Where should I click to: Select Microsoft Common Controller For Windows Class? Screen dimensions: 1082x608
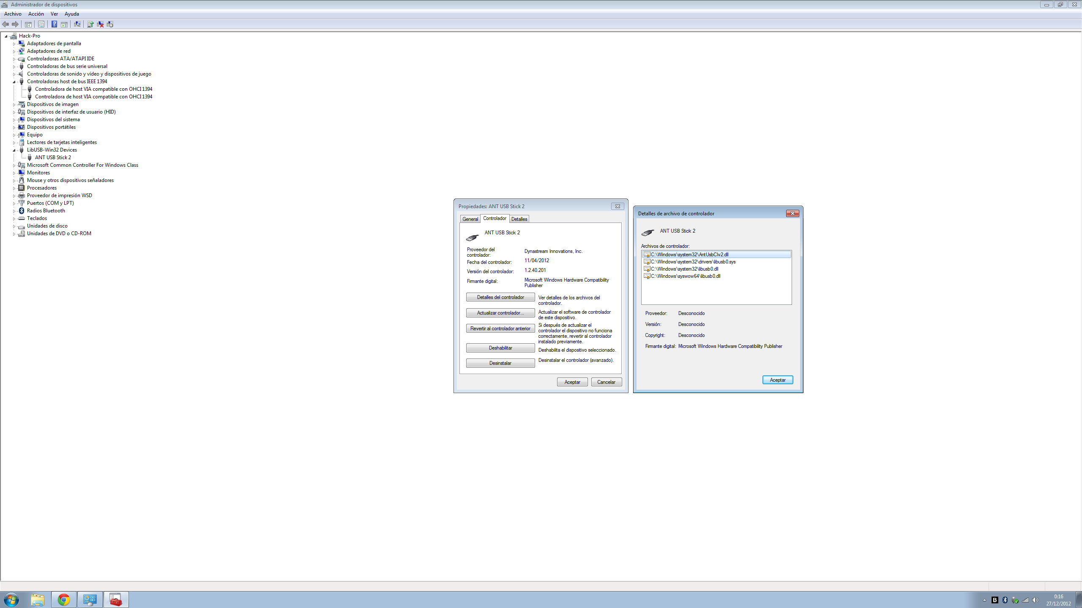[x=82, y=165]
